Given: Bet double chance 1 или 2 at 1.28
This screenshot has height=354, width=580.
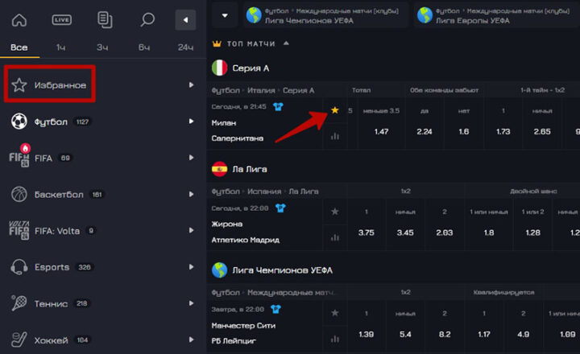Looking at the screenshot, I should click(x=532, y=224).
